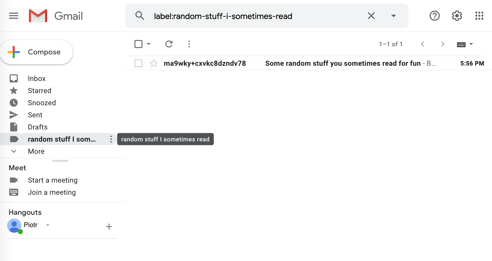Star the random stuff email

(154, 63)
